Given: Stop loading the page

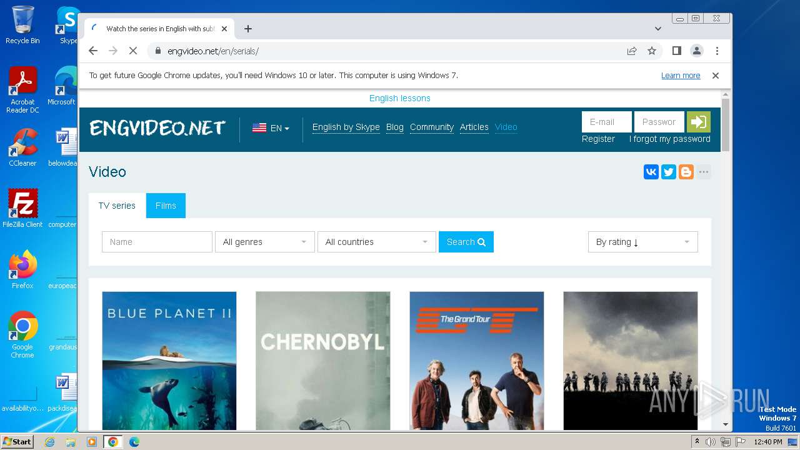Looking at the screenshot, I should point(133,51).
